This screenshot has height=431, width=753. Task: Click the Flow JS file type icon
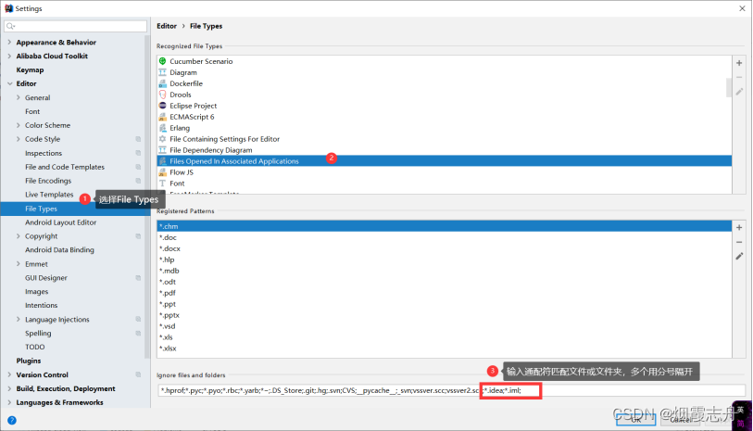click(162, 172)
